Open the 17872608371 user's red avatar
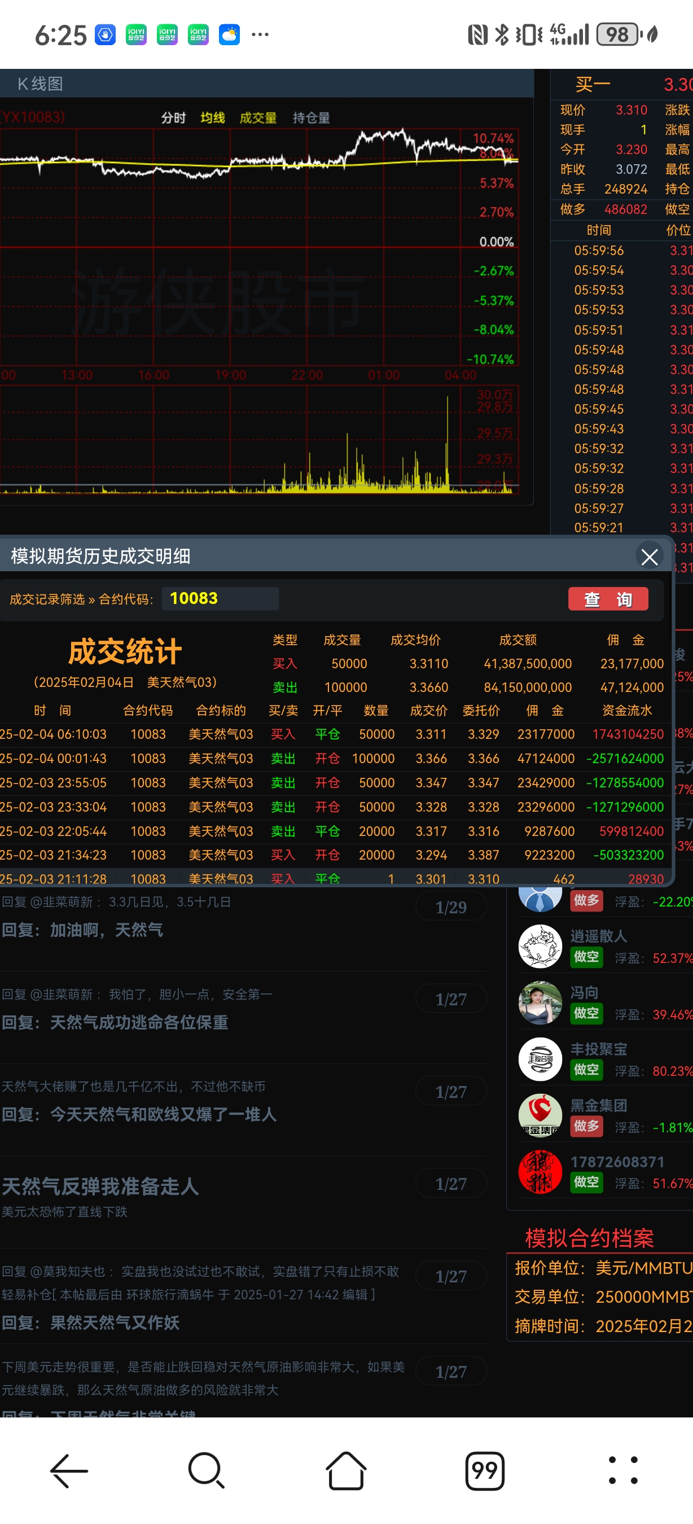Viewport: 693px width, 1524px height. point(540,1172)
